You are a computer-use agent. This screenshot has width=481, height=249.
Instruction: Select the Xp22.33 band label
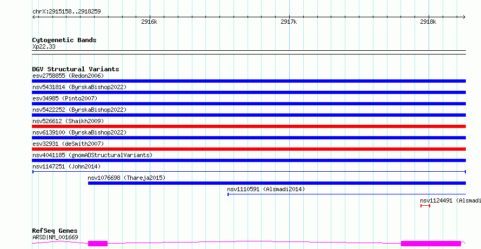click(44, 47)
